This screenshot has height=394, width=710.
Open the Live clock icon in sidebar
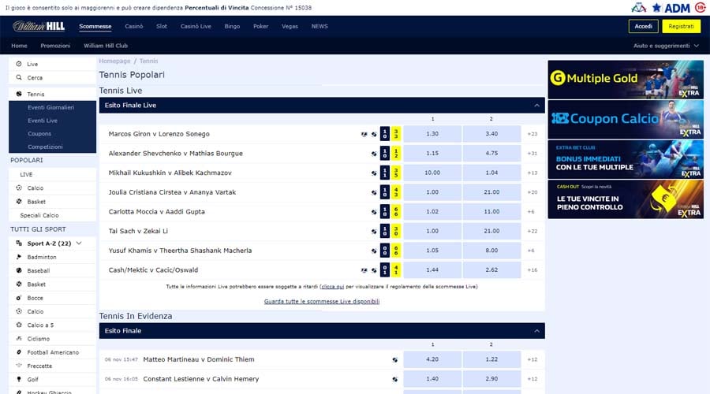point(19,64)
